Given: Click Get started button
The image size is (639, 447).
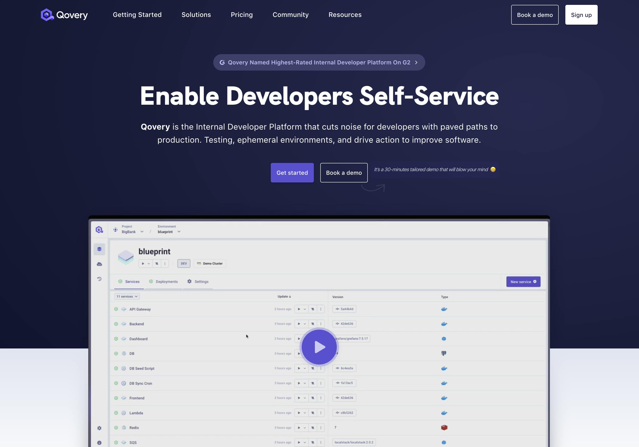Looking at the screenshot, I should [292, 173].
